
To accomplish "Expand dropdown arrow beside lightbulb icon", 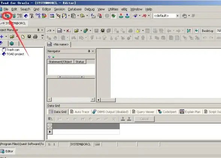I will click(69, 16).
